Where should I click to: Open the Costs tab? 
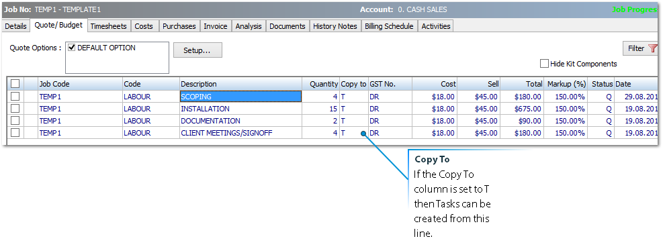144,26
